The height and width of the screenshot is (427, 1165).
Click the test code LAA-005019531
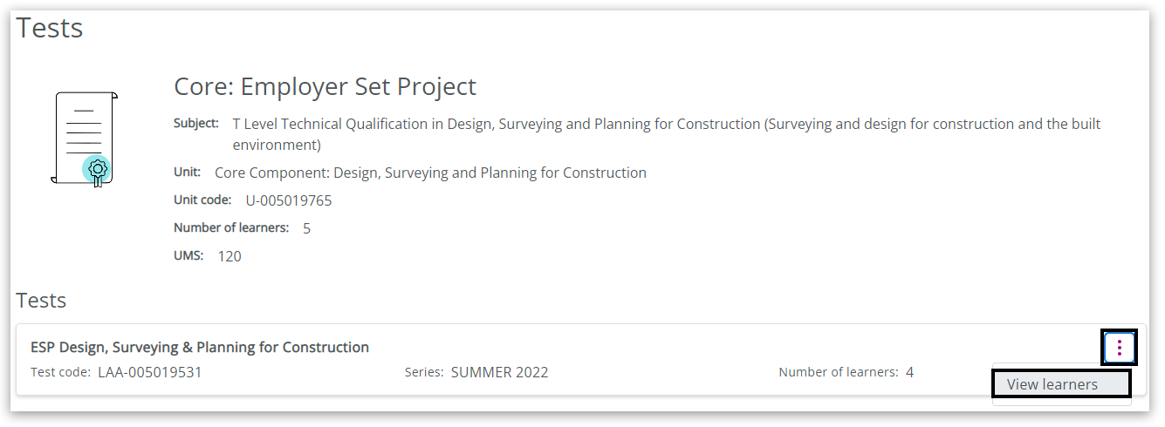coord(149,372)
